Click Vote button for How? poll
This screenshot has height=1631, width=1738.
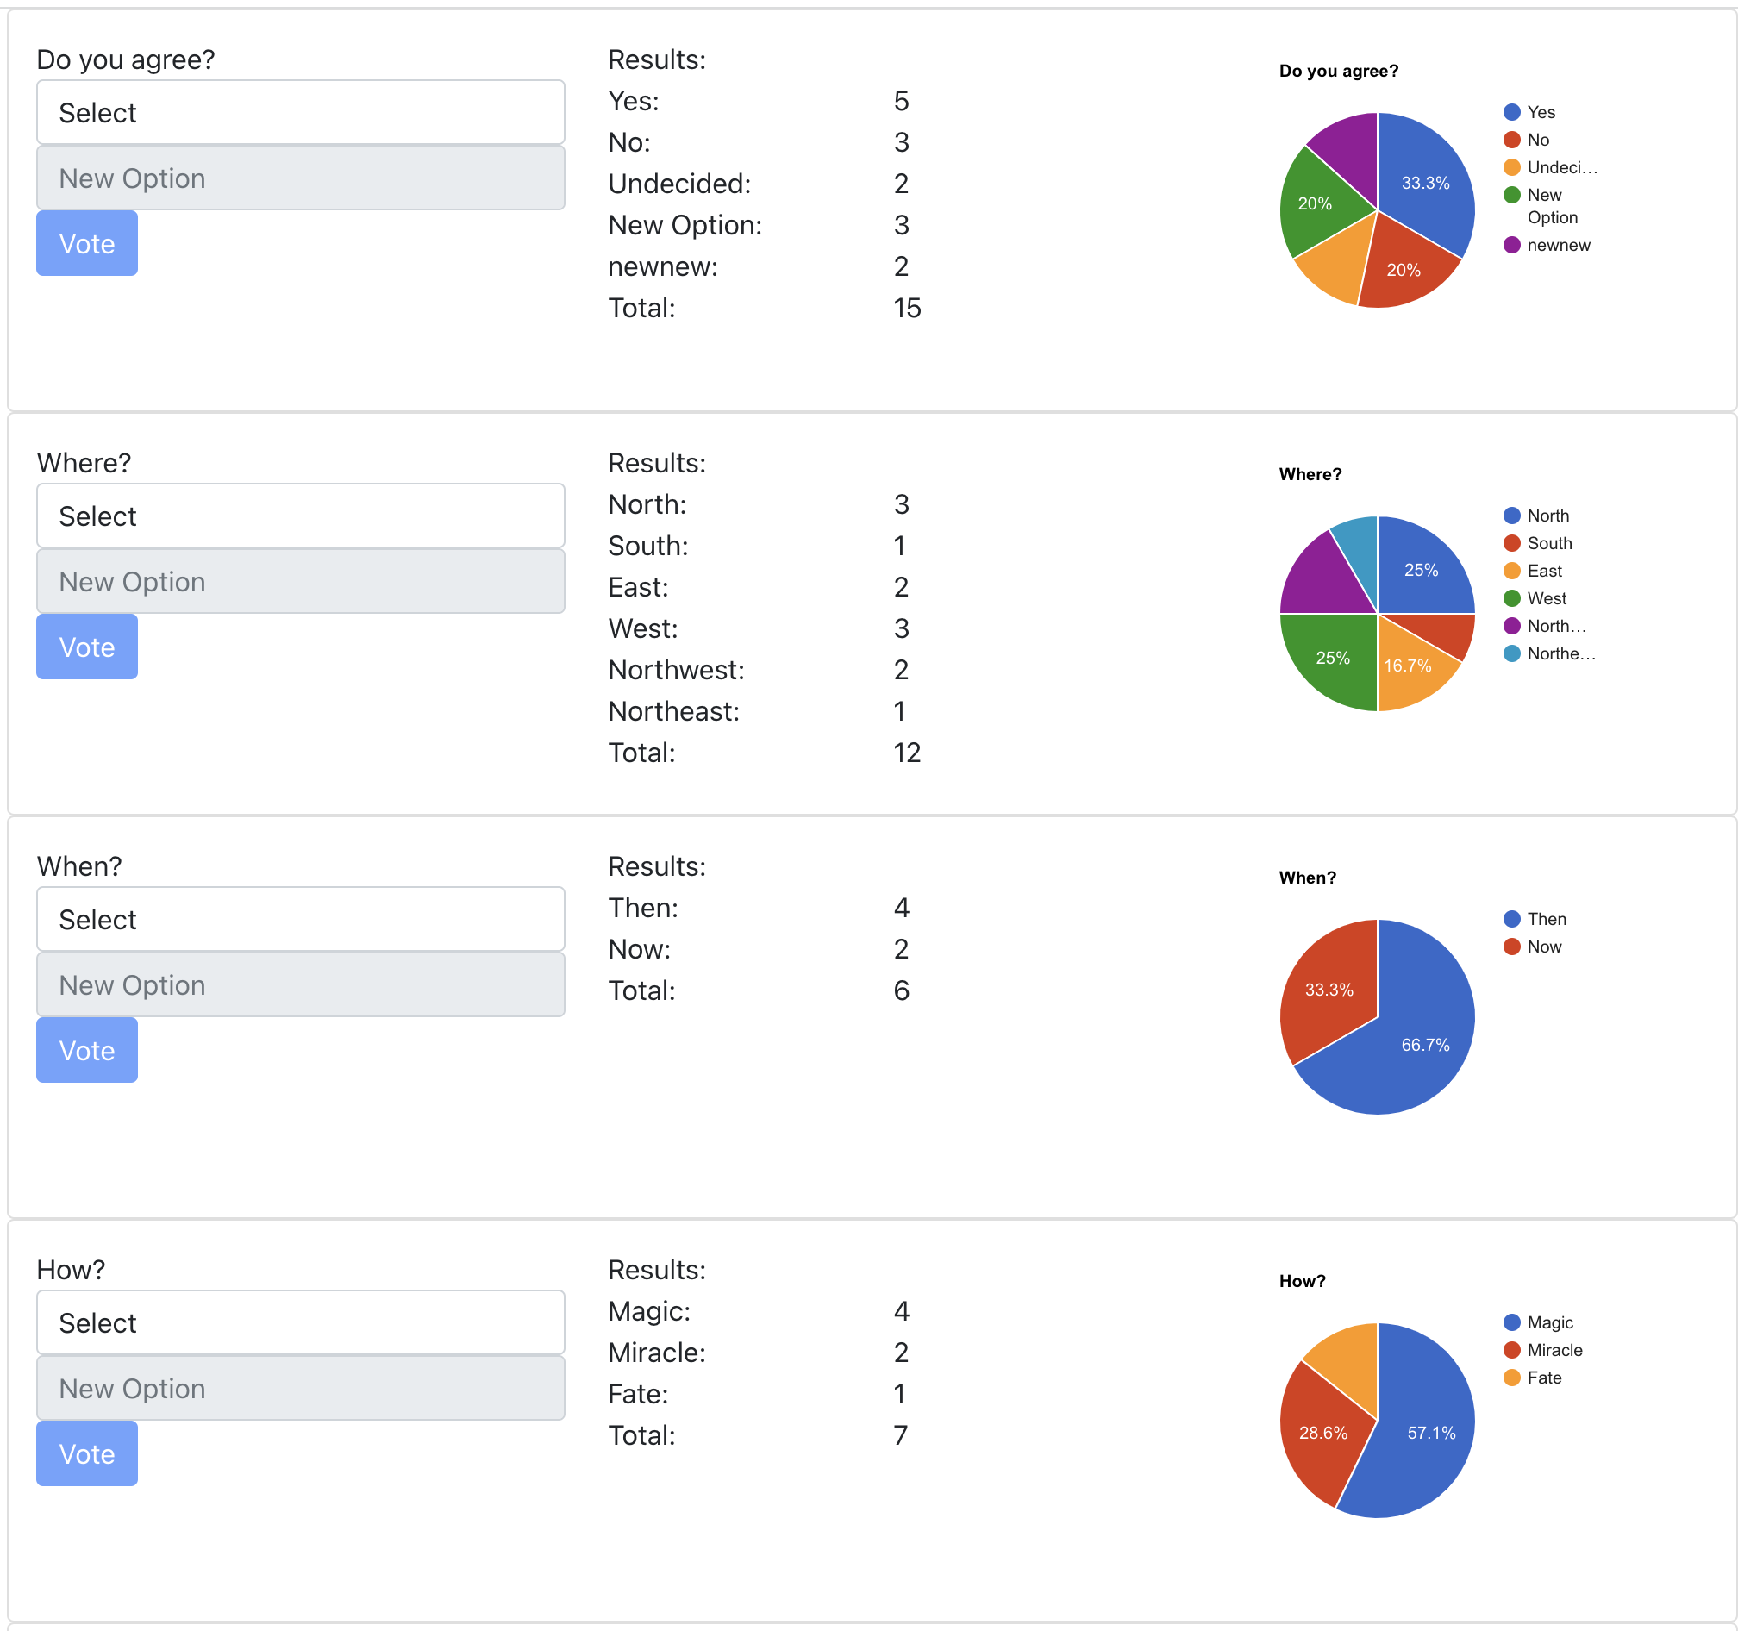click(x=86, y=1453)
